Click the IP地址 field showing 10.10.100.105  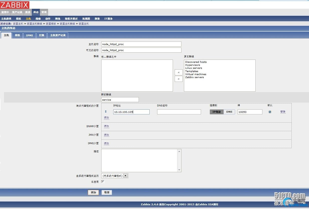131,112
